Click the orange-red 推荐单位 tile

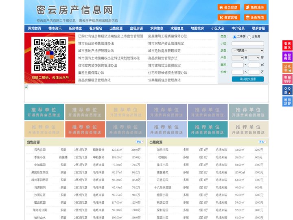coord(85,130)
